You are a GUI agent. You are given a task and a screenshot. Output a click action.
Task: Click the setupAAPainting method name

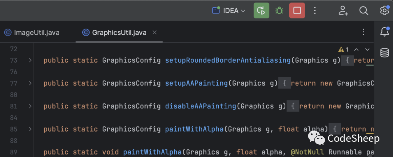point(196,83)
